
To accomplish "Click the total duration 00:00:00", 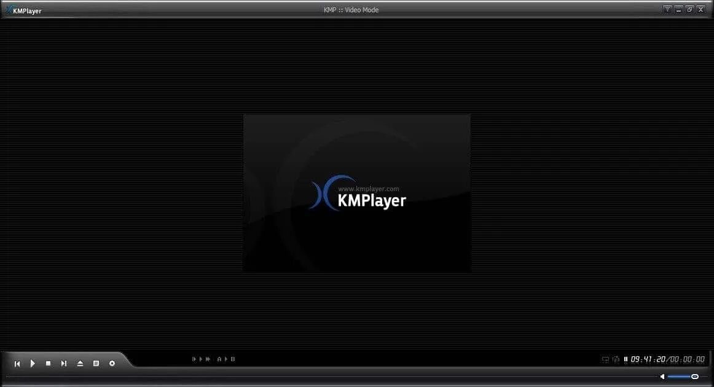I will tap(688, 359).
